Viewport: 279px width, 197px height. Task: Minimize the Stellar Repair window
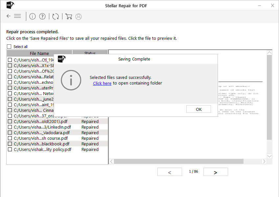pyautogui.click(x=259, y=6)
